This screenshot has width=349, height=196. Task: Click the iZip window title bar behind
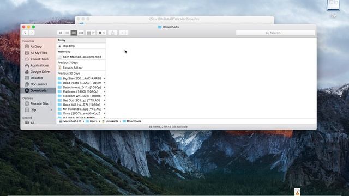click(174, 19)
